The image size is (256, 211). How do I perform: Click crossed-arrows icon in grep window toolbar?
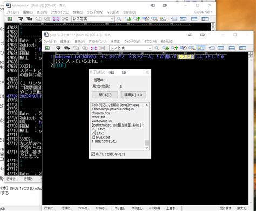tap(103, 48)
